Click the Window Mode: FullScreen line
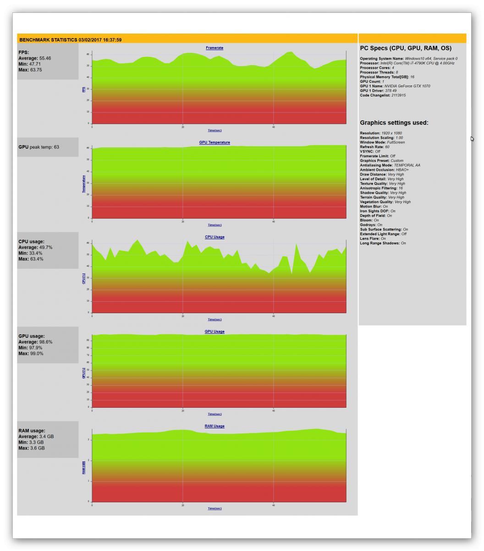484x551 pixels. click(382, 142)
